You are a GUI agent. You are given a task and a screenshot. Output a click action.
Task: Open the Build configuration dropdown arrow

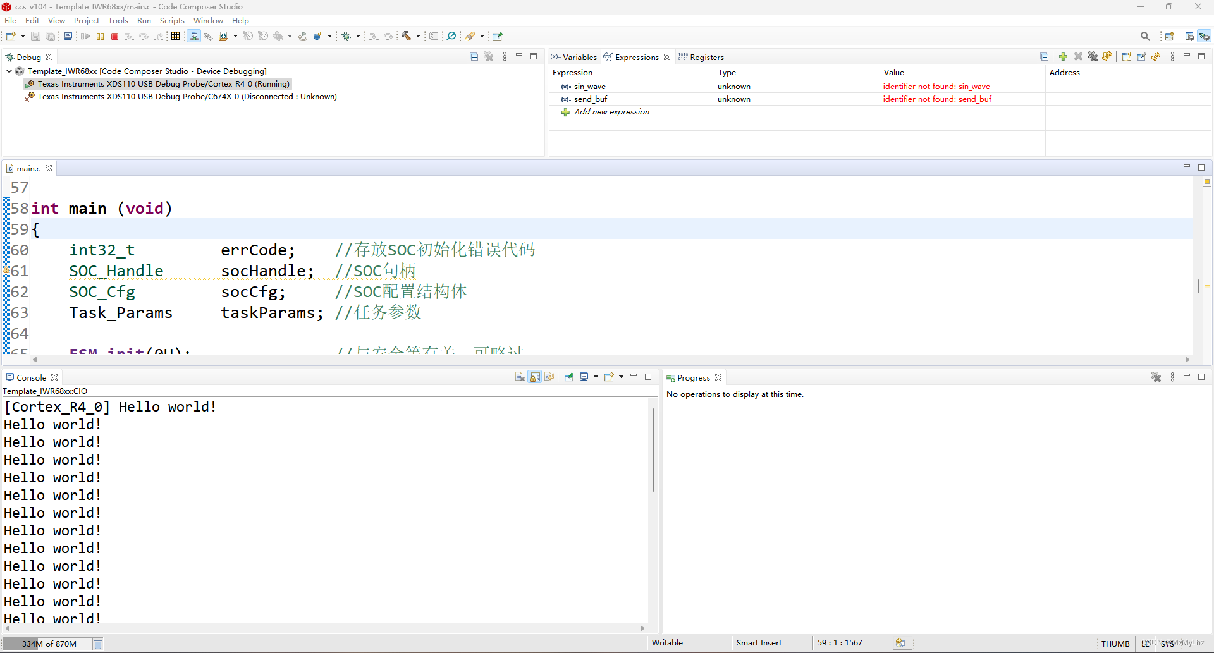point(418,37)
